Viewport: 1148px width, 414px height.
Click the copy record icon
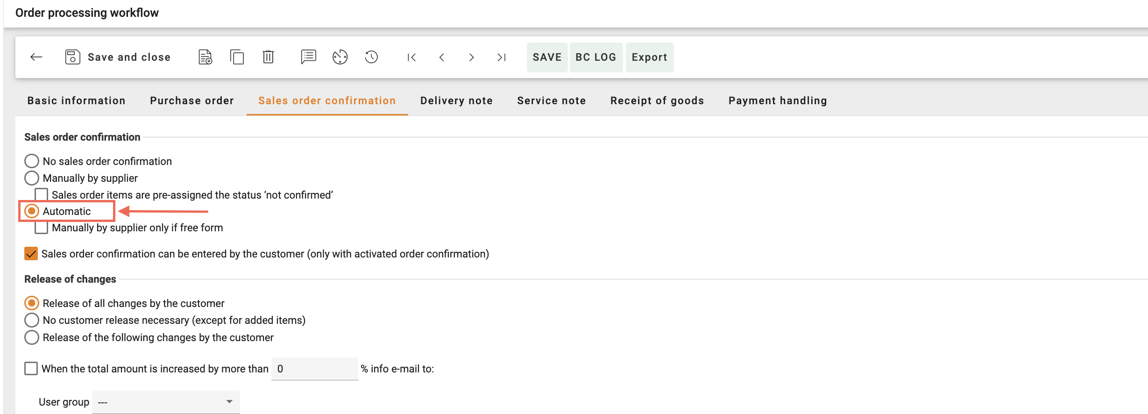click(x=237, y=57)
